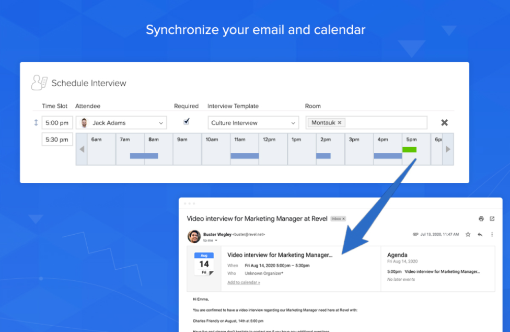Print the email using printer icon
The width and height of the screenshot is (510, 332).
point(481,219)
